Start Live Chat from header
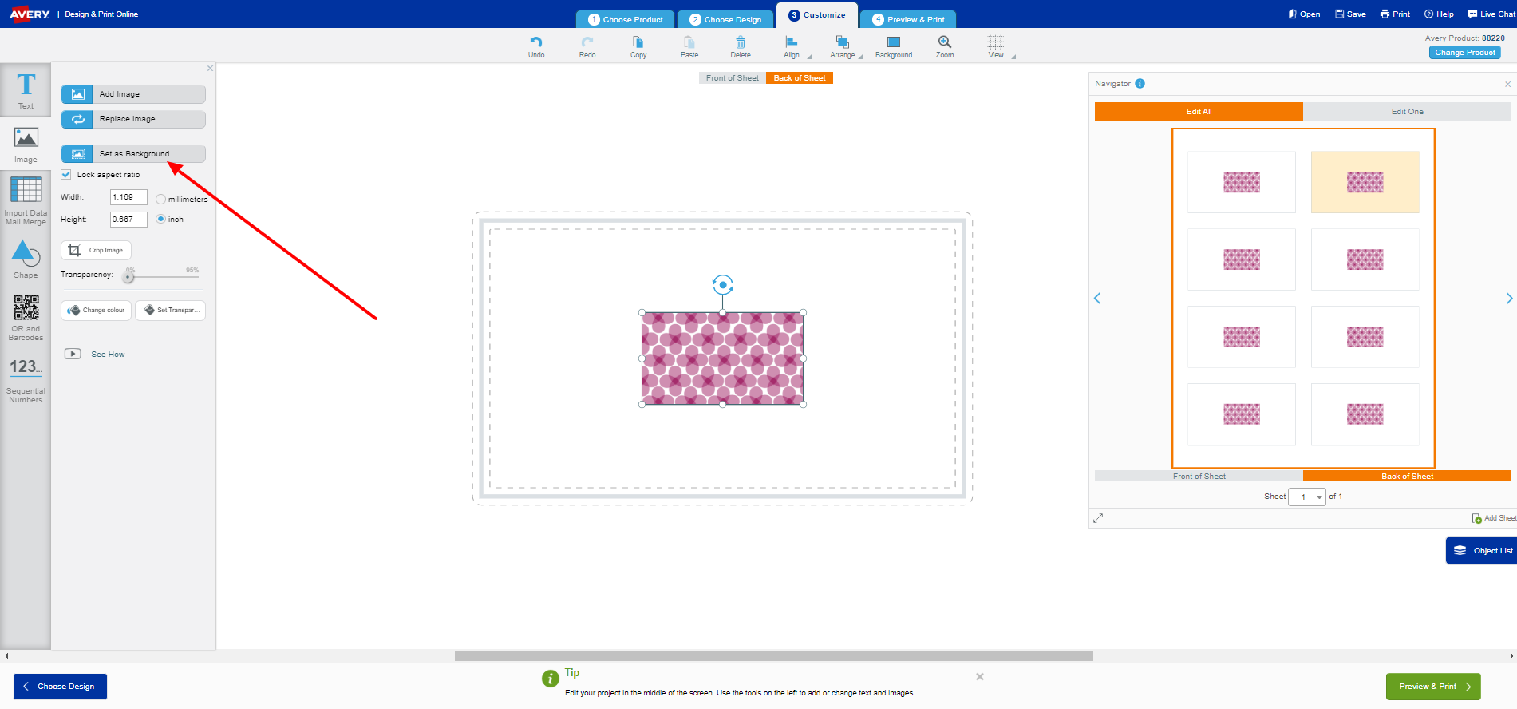The image size is (1517, 709). [1491, 14]
